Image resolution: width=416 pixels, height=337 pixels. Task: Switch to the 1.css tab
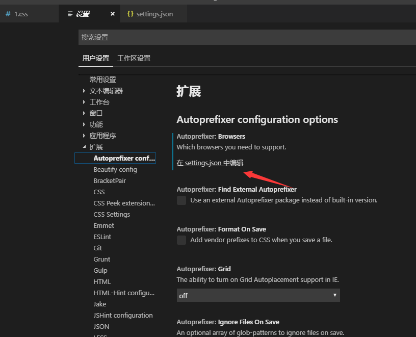click(x=29, y=14)
